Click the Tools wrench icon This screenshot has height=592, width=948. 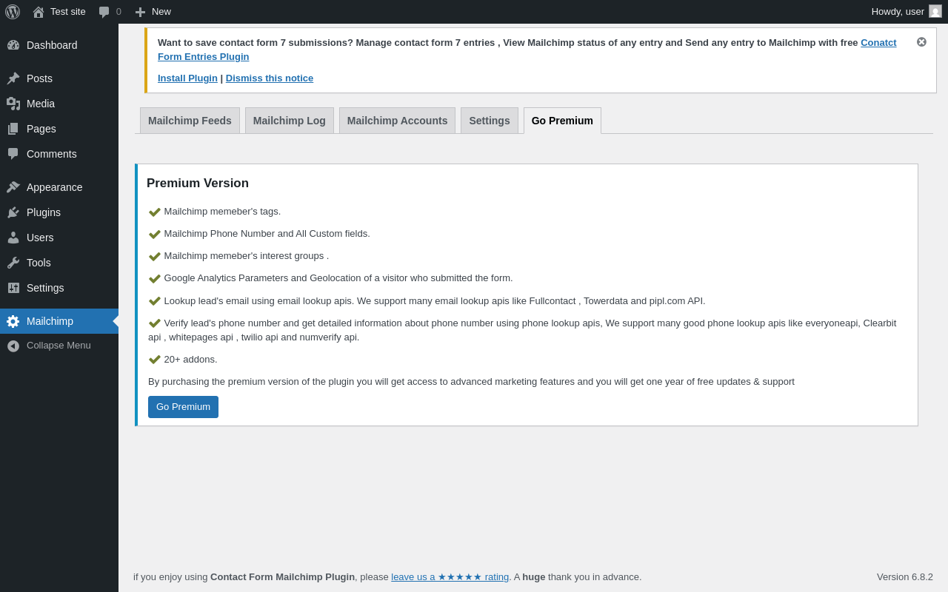click(x=13, y=263)
